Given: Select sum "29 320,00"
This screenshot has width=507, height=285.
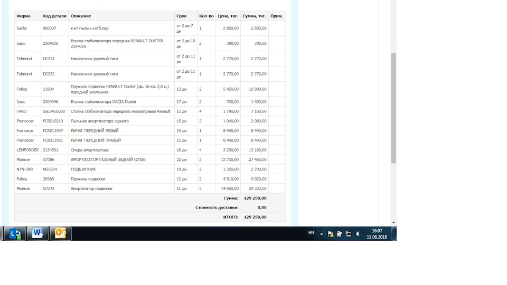Looking at the screenshot, I should point(258,188).
